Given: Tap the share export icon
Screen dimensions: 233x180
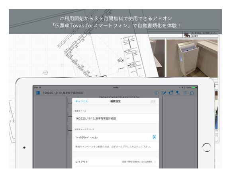Looking at the screenshot, I should pos(192,93).
